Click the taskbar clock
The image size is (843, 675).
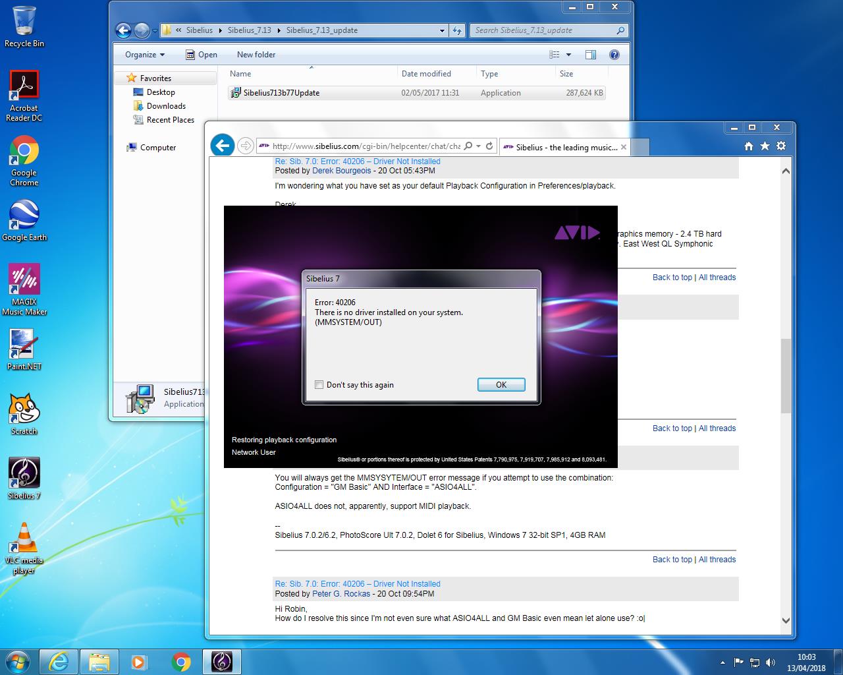806,662
